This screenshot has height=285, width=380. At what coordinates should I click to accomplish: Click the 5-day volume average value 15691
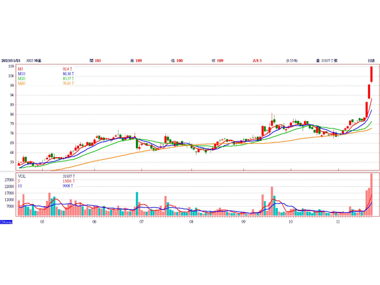68,181
